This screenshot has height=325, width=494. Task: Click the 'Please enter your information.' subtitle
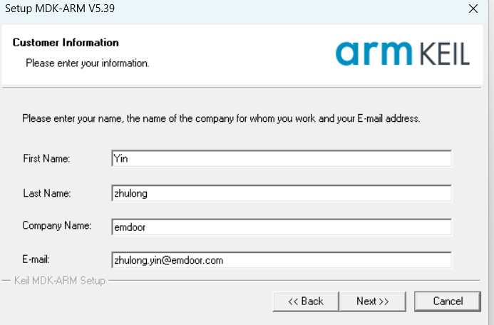(x=87, y=63)
